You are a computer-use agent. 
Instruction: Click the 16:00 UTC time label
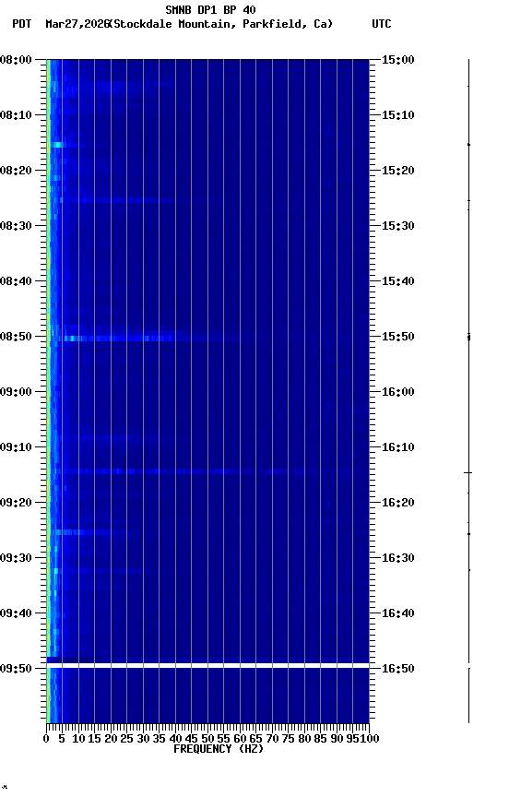coord(398,392)
